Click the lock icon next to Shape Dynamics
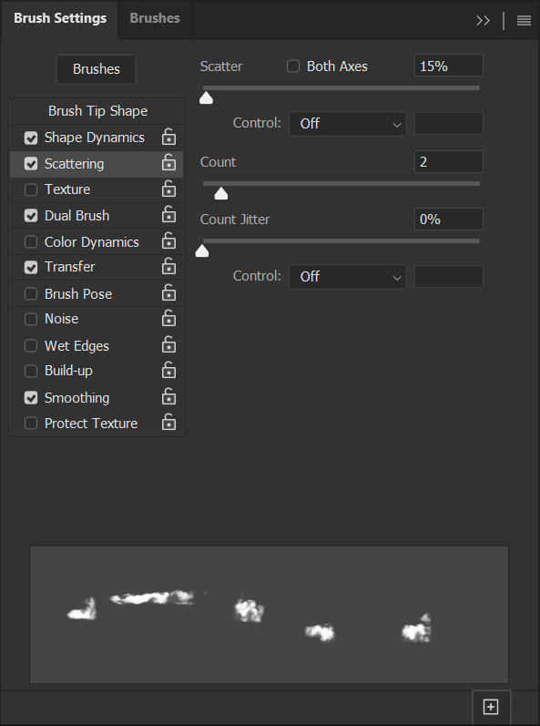 point(168,137)
